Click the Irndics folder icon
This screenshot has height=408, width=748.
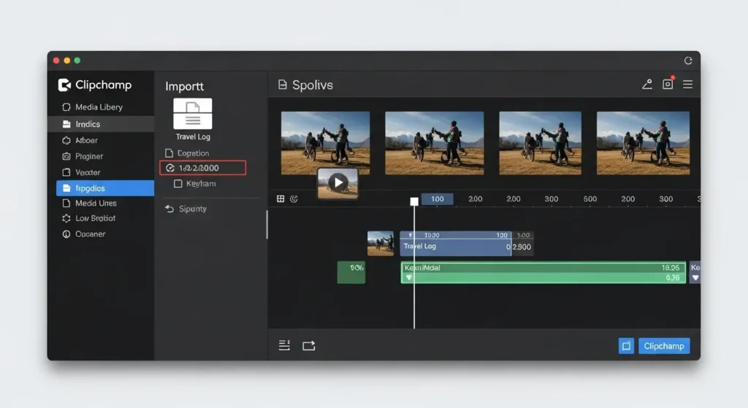tap(66, 124)
